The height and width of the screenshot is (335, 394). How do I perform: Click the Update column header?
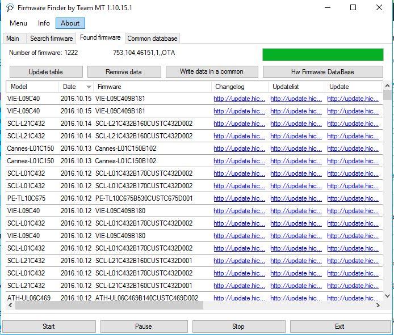[x=354, y=87]
